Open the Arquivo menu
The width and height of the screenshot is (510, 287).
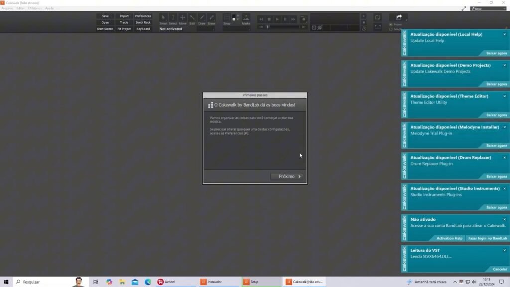7,8
